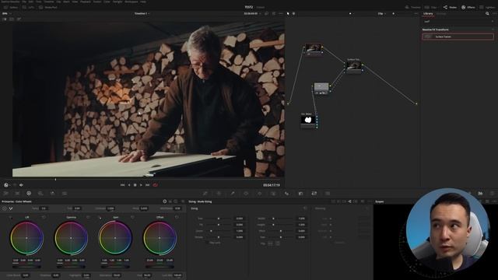
Task: Open the Workspace menu
Action: [x=132, y=2]
